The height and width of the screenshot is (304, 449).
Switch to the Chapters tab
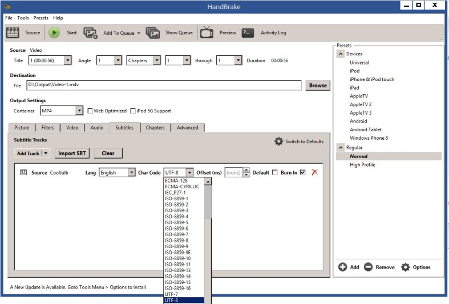tap(155, 128)
